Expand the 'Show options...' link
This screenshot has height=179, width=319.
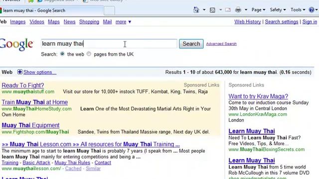40,72
